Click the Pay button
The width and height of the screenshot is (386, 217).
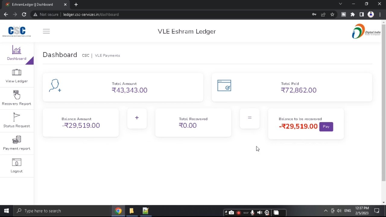point(326,127)
